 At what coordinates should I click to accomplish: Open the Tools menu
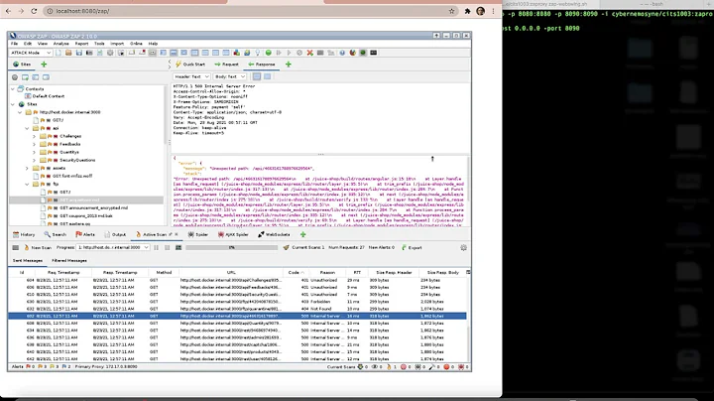click(x=99, y=44)
